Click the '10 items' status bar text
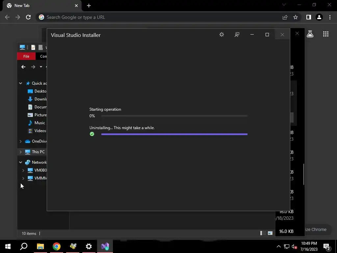 [29, 234]
